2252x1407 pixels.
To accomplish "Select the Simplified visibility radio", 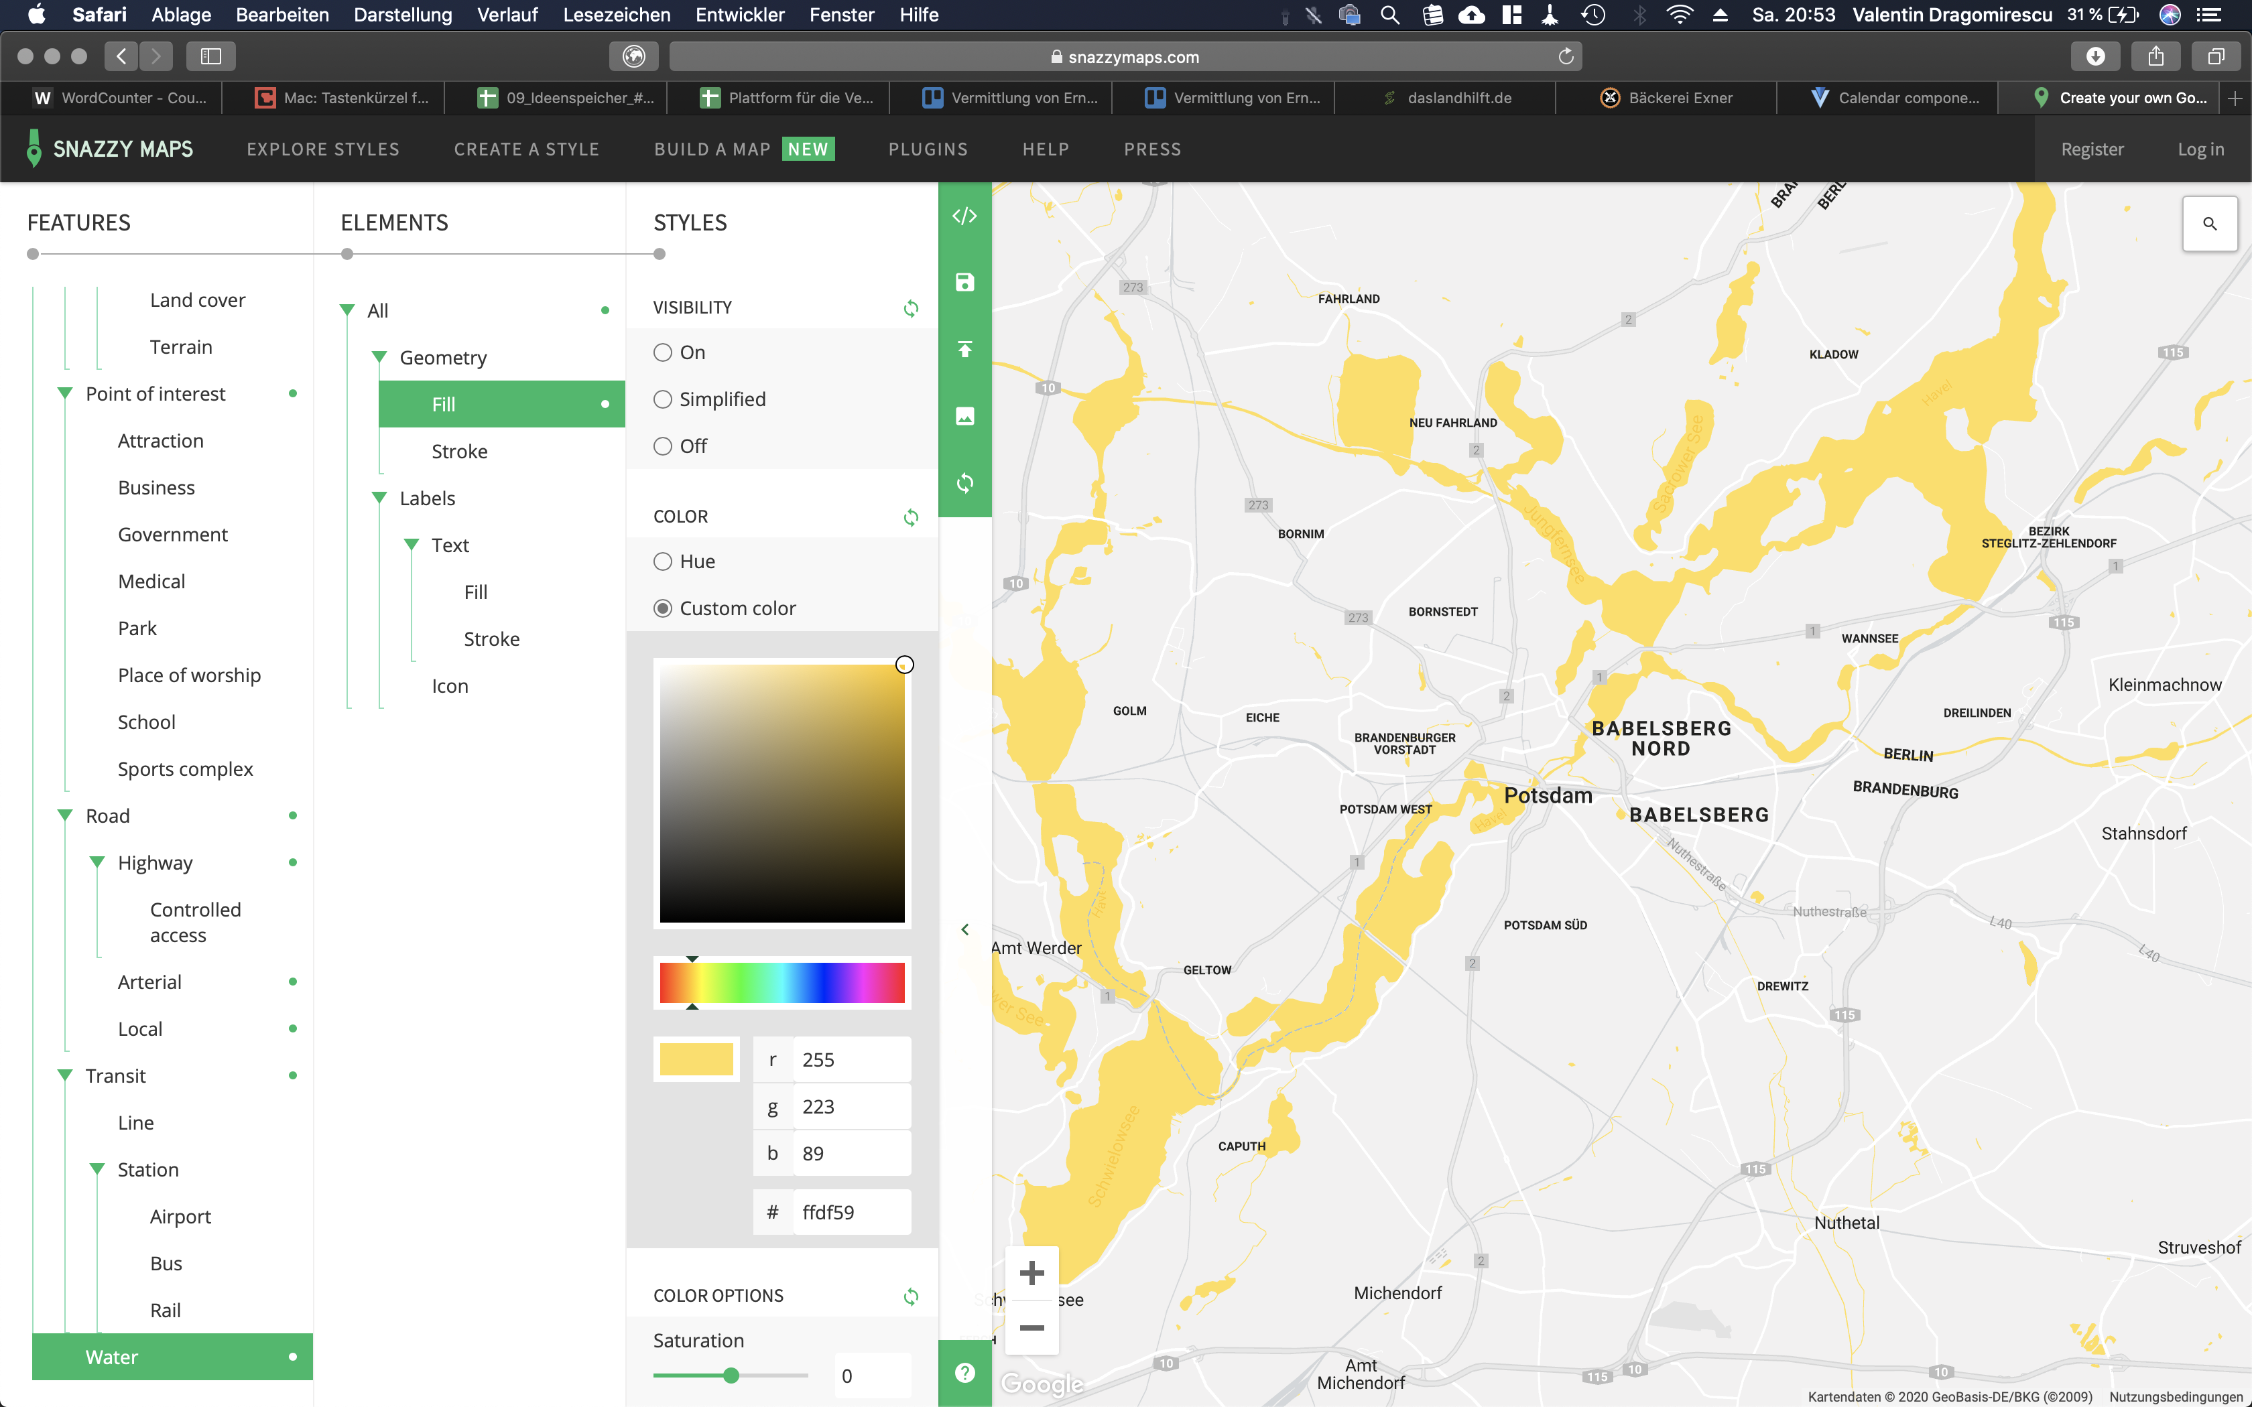I will 663,399.
